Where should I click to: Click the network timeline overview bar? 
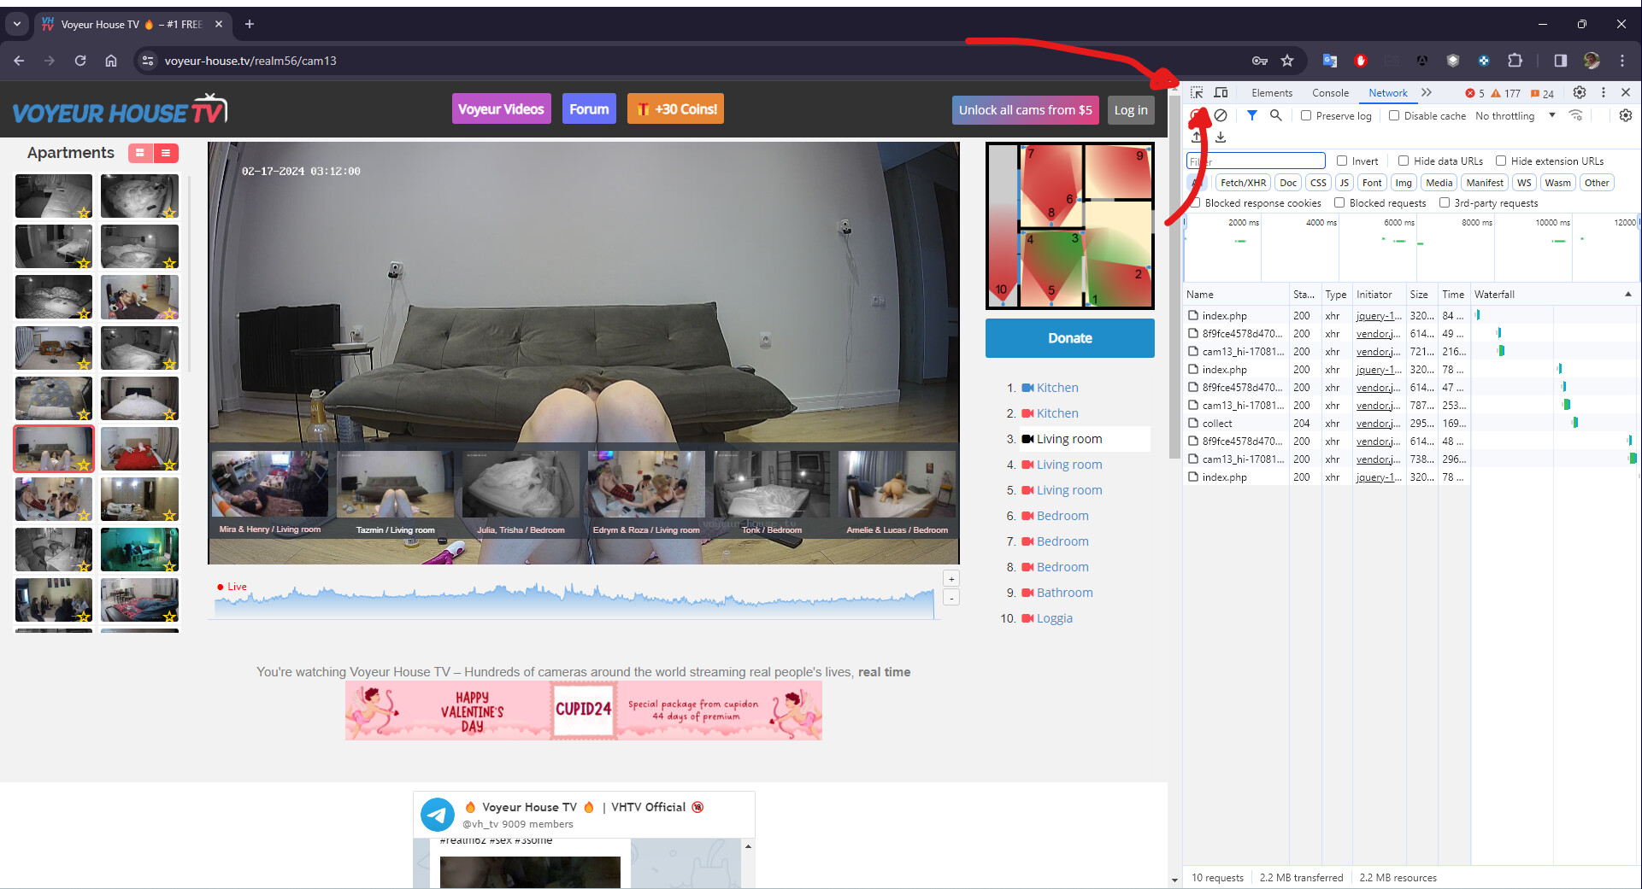click(1410, 248)
